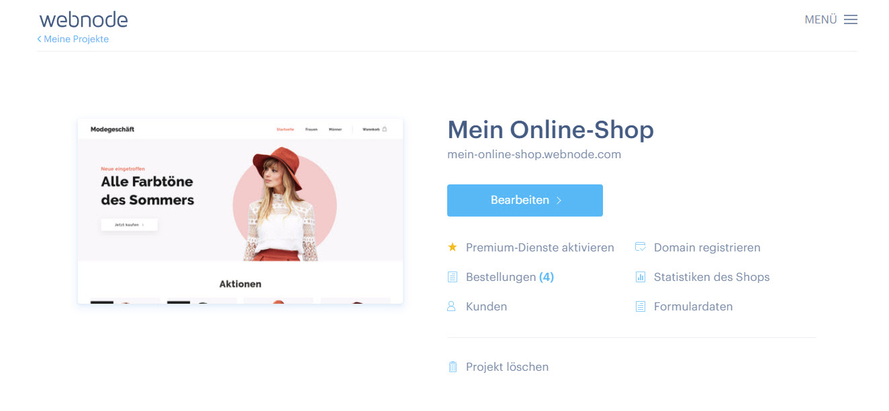This screenshot has width=889, height=411.
Task: Open Formulardaten link
Action: point(694,306)
